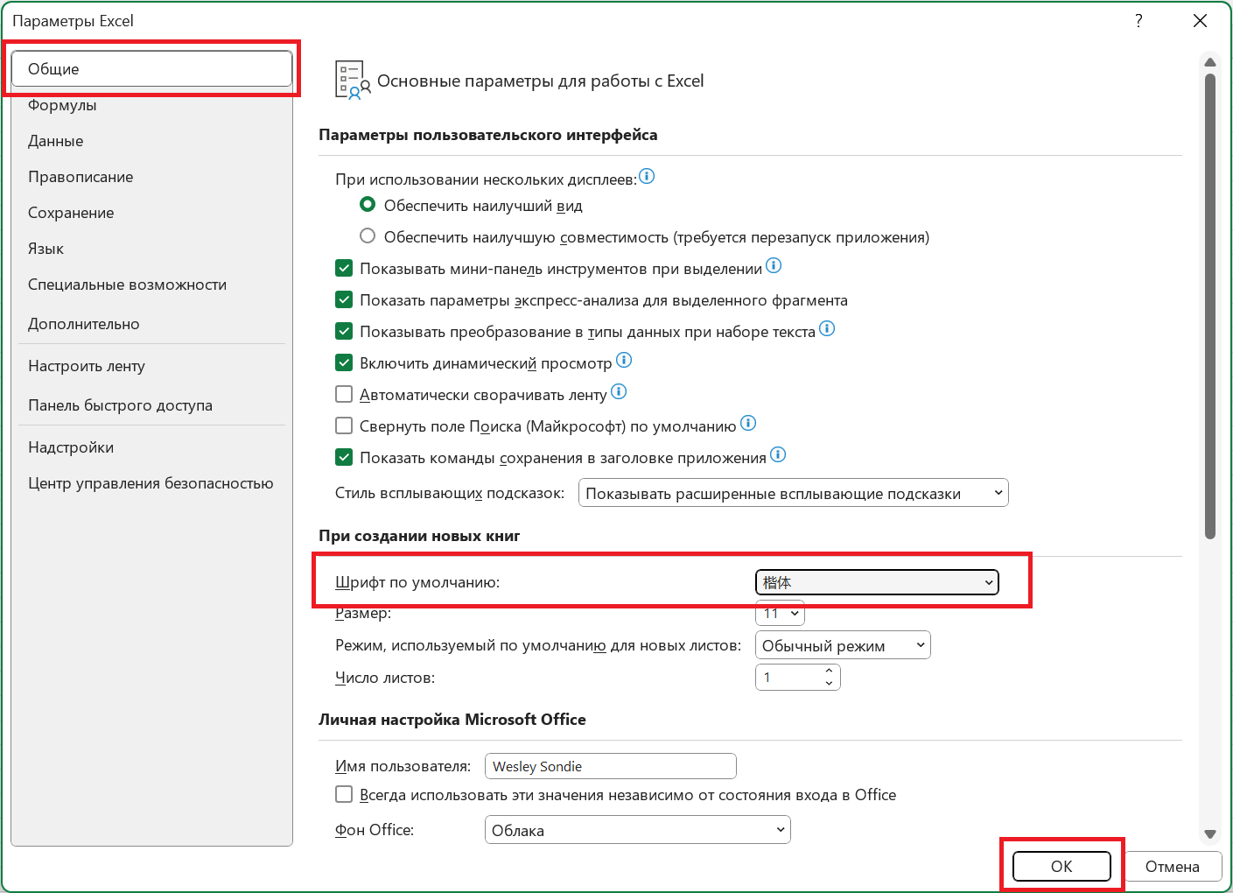Click the info icon beside auto-collapse ribbon option
Image resolution: width=1233 pixels, height=893 pixels.
coord(619,392)
